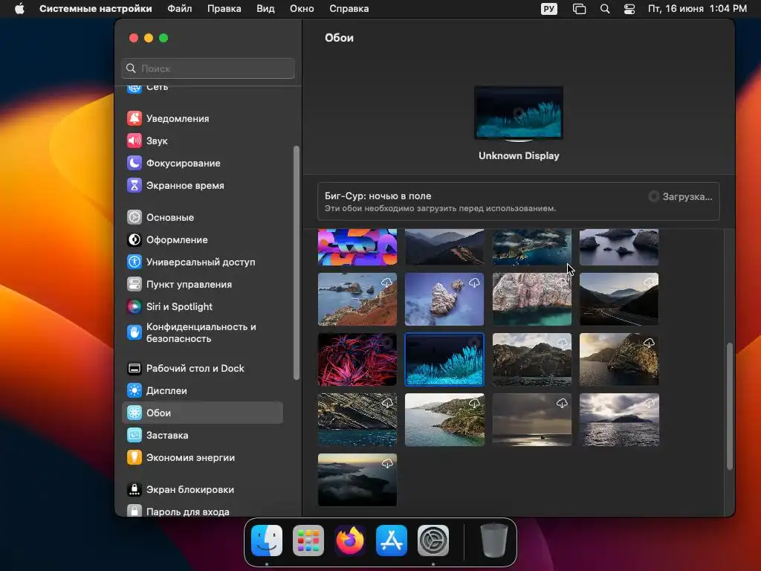Open Control Center in the menu bar
This screenshot has height=571, width=761.
629,9
